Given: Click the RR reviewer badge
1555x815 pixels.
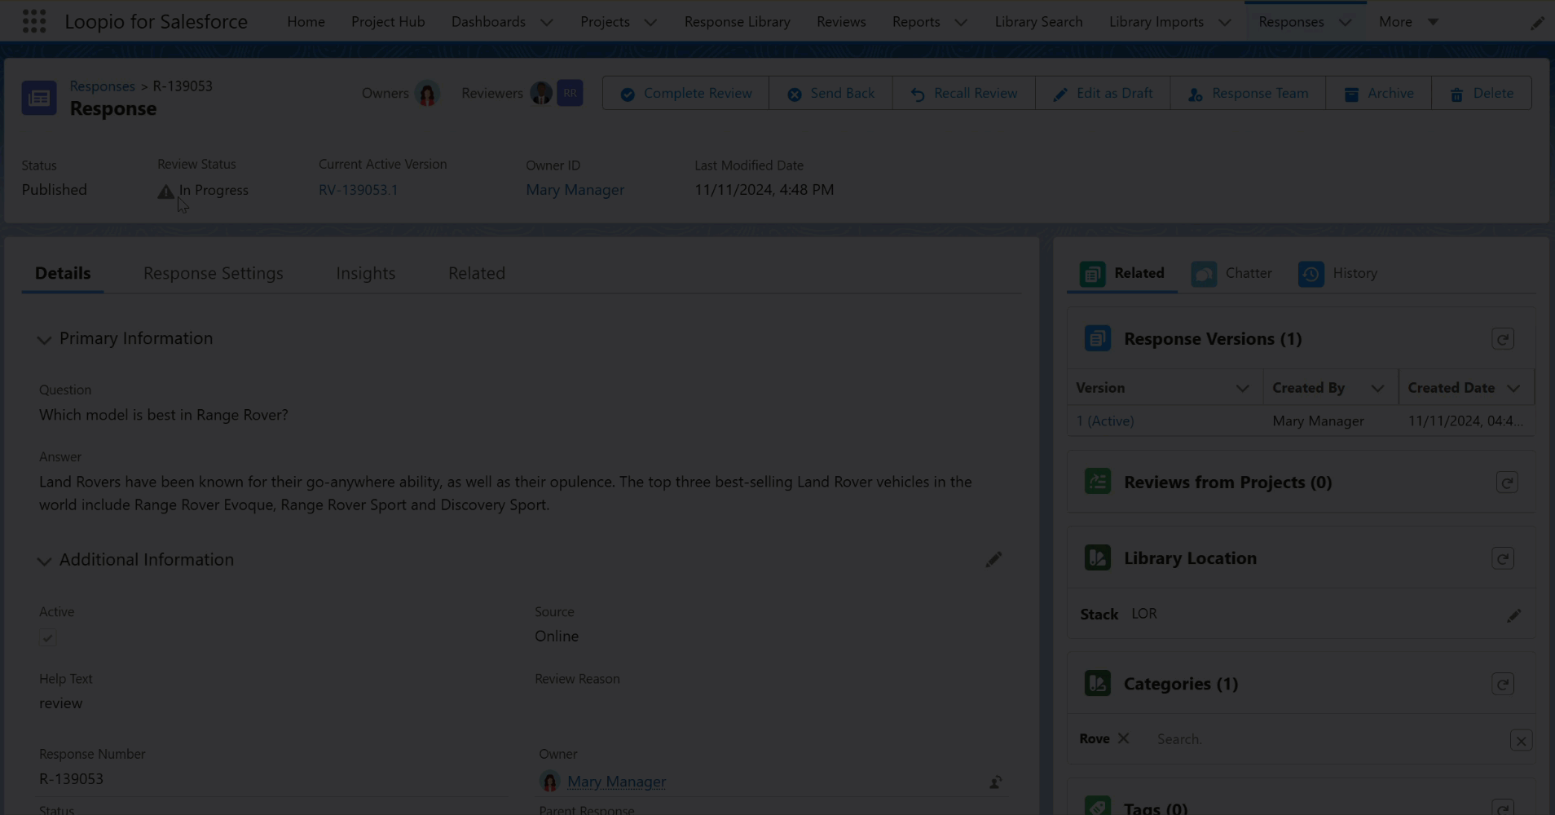Looking at the screenshot, I should 570,93.
